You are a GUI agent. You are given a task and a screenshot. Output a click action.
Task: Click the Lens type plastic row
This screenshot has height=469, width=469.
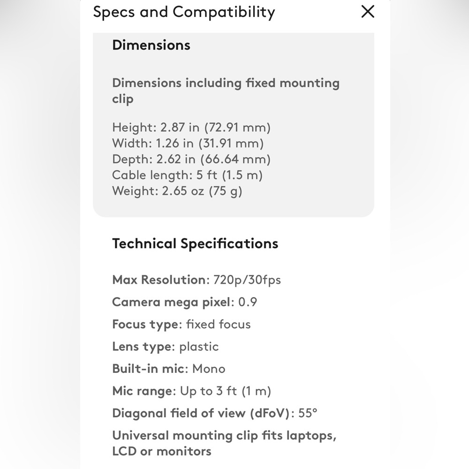(x=166, y=347)
